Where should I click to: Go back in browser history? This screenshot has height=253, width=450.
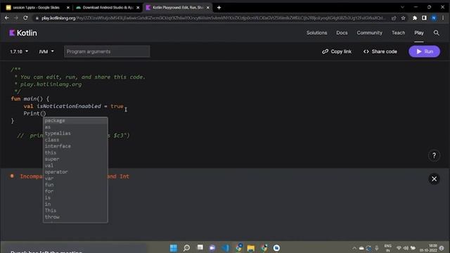pos(6,18)
